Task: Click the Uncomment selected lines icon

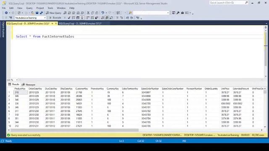Action: pos(121,18)
